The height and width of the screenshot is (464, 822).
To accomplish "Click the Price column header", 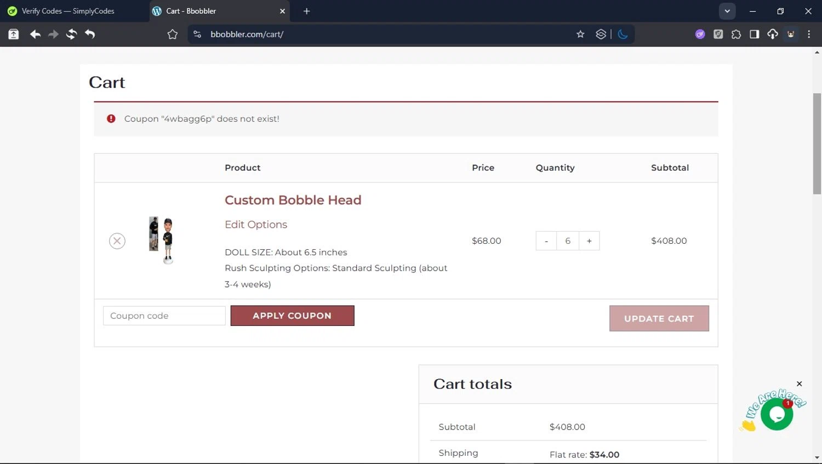I will pyautogui.click(x=483, y=168).
